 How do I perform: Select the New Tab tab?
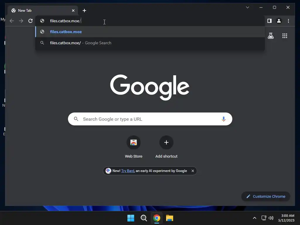click(43, 11)
